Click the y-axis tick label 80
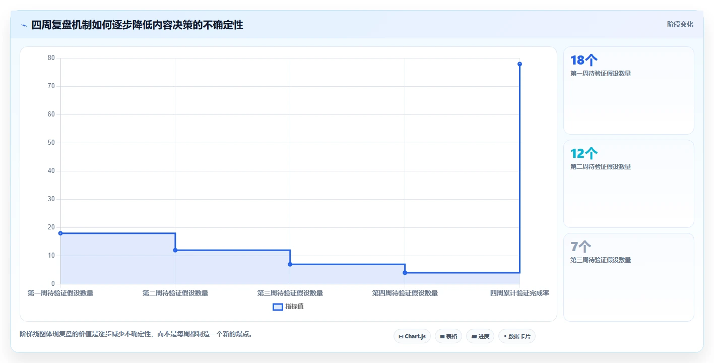This screenshot has width=714, height=363. [x=51, y=58]
